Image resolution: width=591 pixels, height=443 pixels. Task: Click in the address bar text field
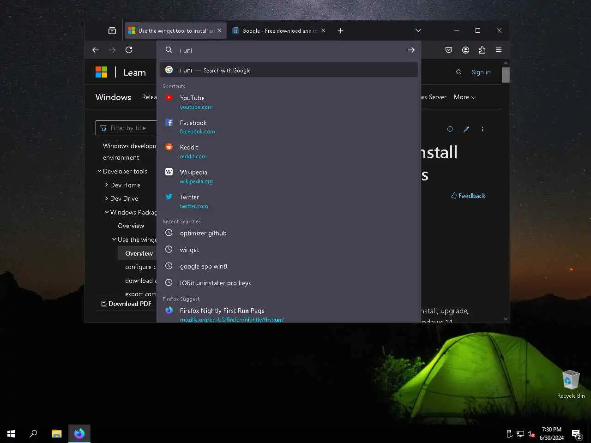[x=291, y=50]
